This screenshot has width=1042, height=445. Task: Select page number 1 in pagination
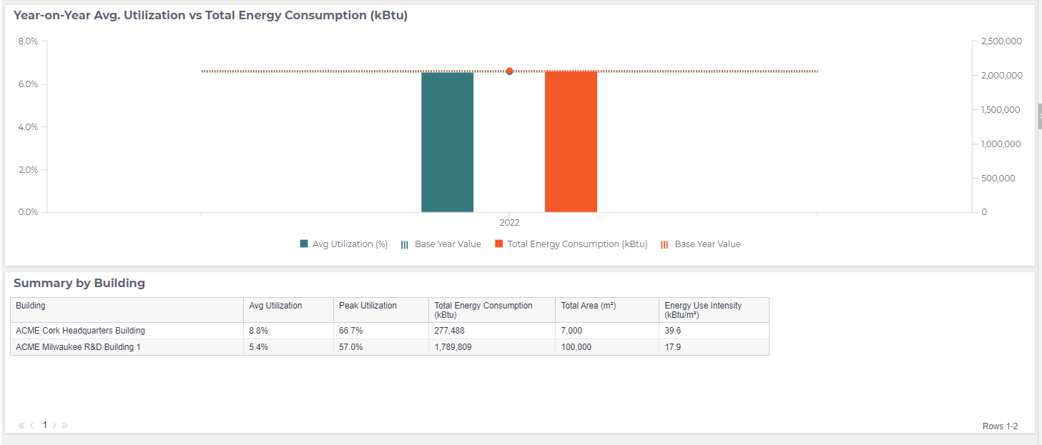pos(44,425)
